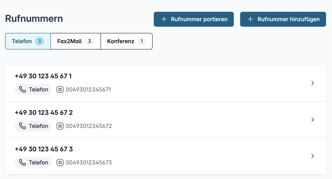Expand the +49 30 123 45 67 1 entry chevron
This screenshot has height=179, width=332.
click(x=313, y=83)
